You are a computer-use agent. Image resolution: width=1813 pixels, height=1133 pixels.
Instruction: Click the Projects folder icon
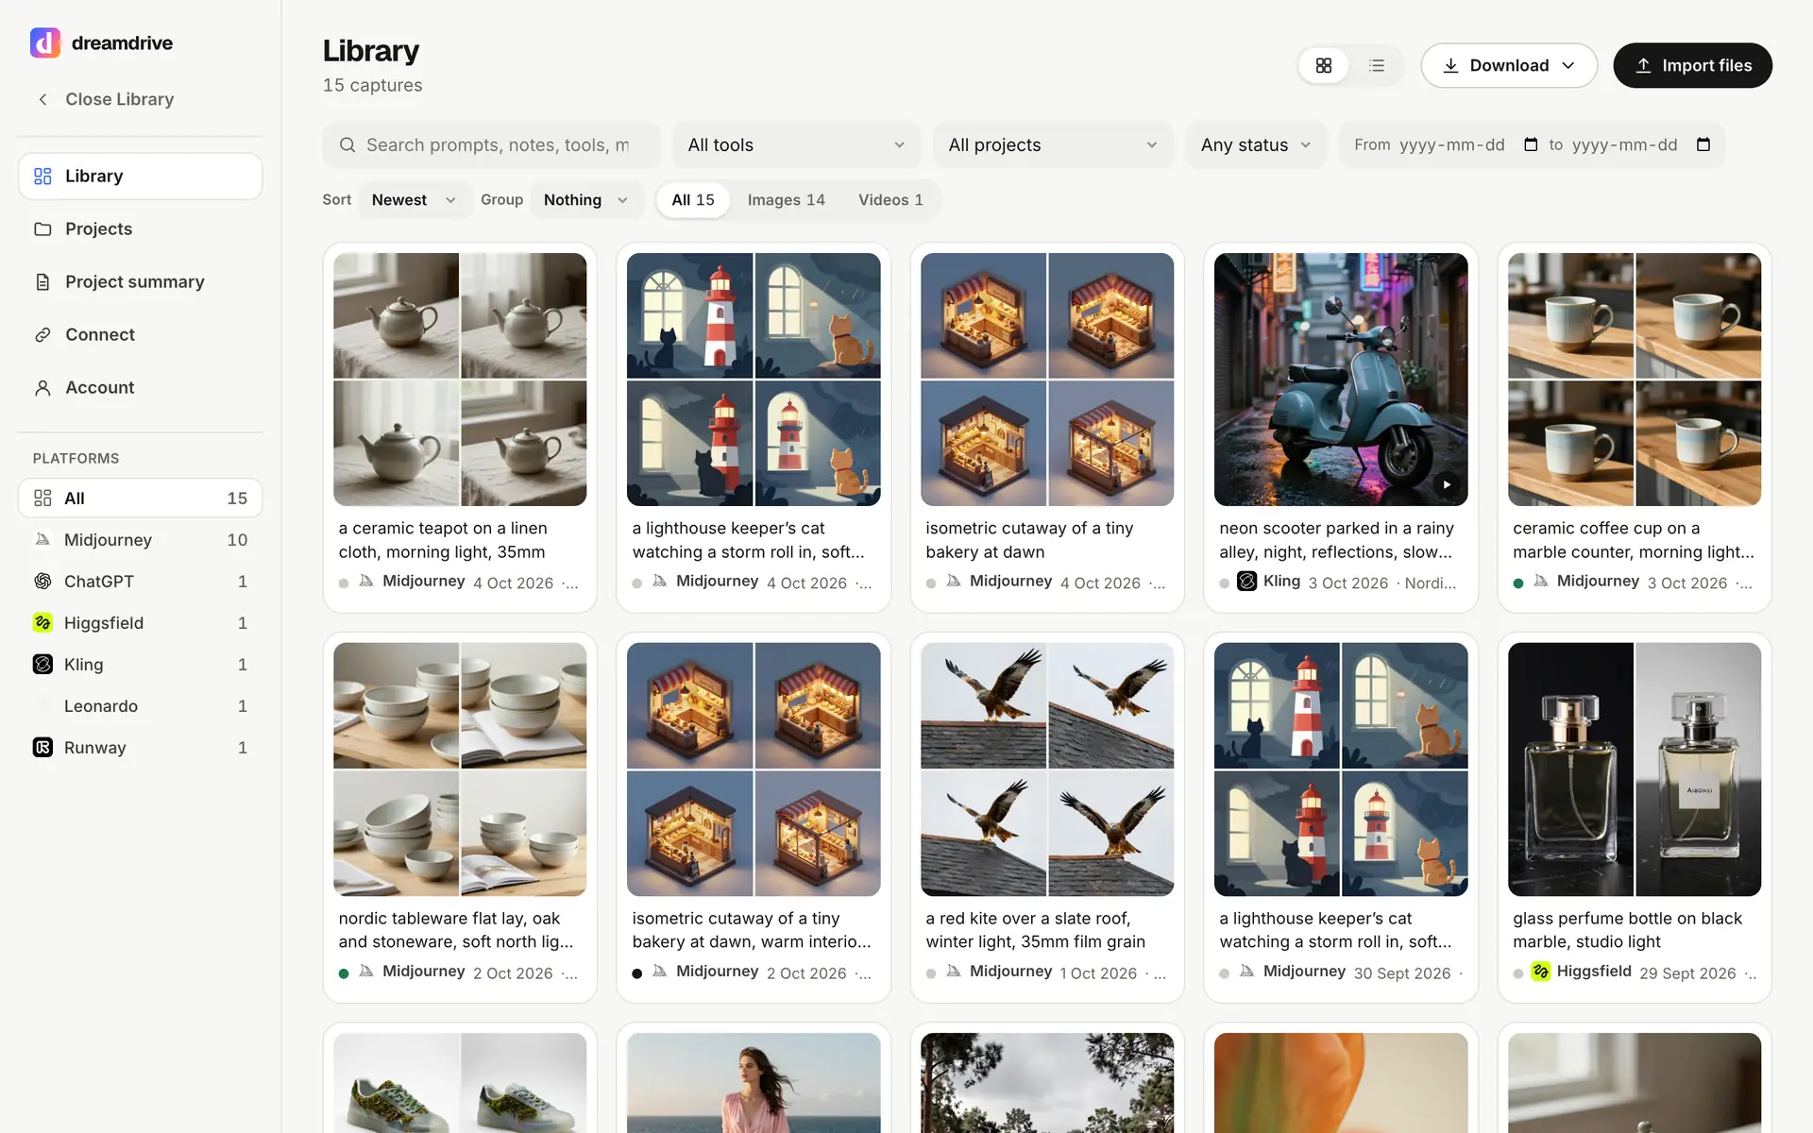[42, 229]
